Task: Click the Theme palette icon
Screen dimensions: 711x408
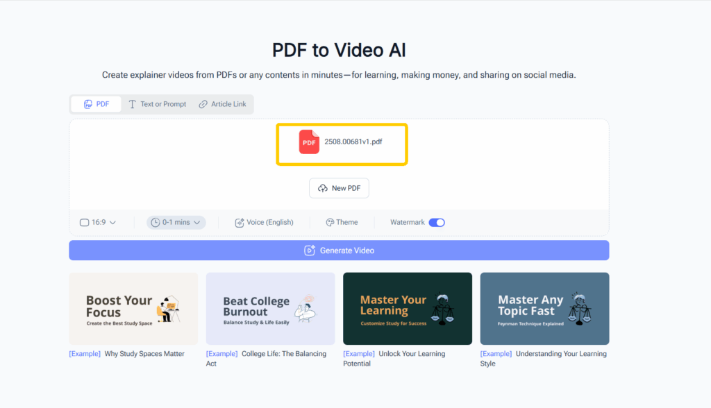Action: pyautogui.click(x=331, y=222)
